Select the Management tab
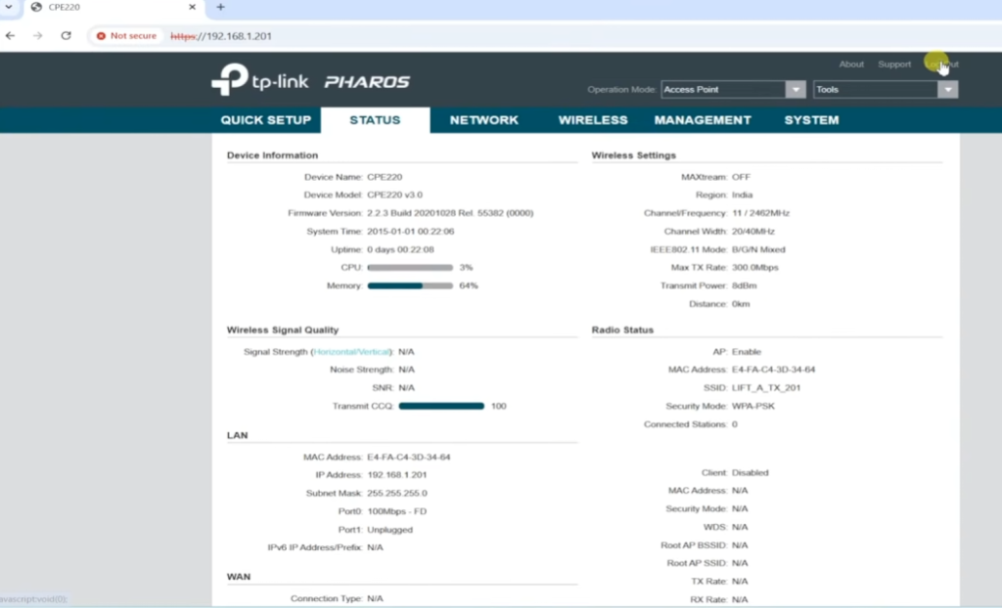This screenshot has height=608, width=1002. tap(703, 120)
